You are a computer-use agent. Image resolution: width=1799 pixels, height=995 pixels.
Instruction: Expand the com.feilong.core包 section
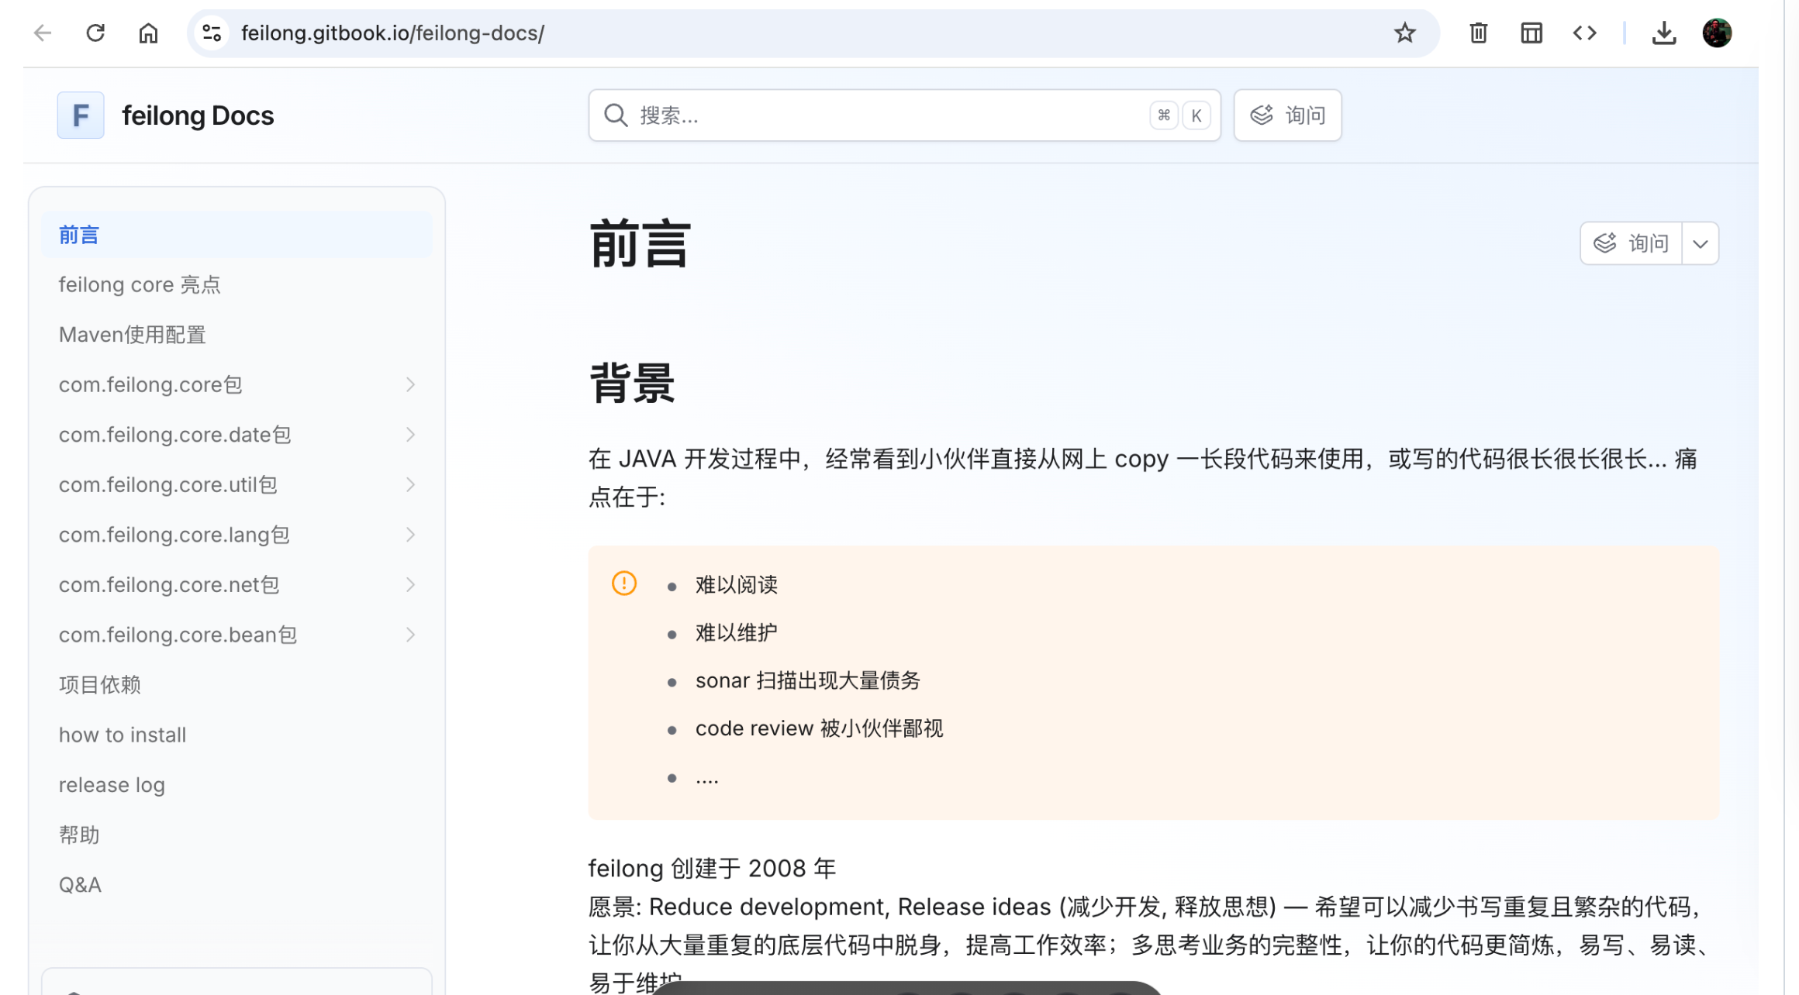tap(410, 384)
